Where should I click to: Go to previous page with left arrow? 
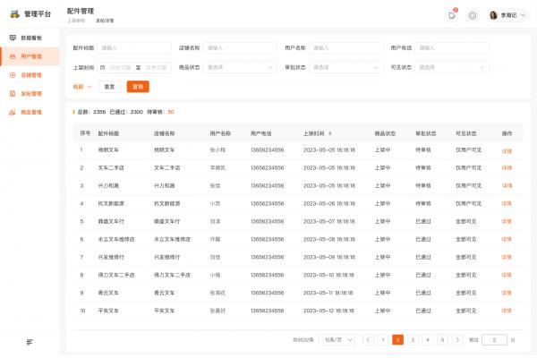(368, 340)
